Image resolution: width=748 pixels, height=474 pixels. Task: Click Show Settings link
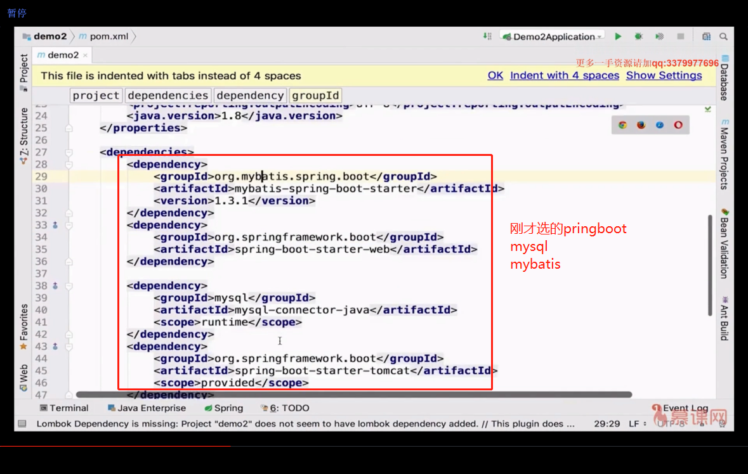[664, 76]
